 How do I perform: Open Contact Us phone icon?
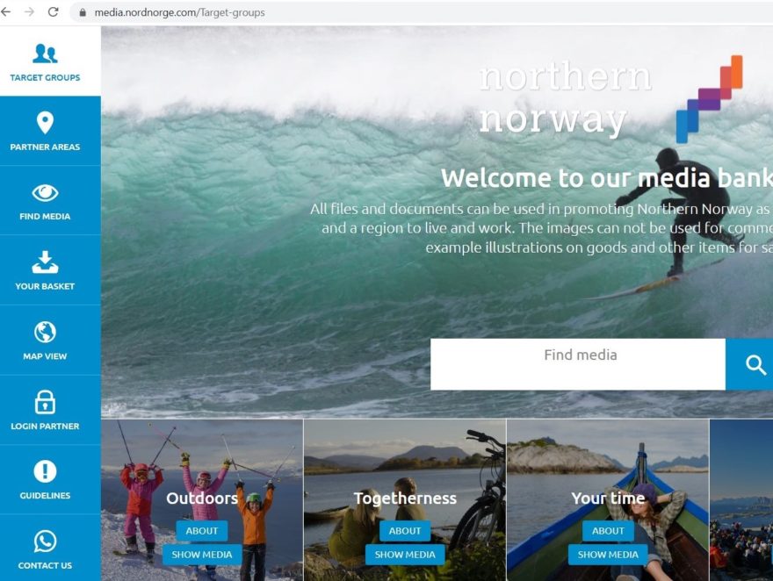[45, 542]
